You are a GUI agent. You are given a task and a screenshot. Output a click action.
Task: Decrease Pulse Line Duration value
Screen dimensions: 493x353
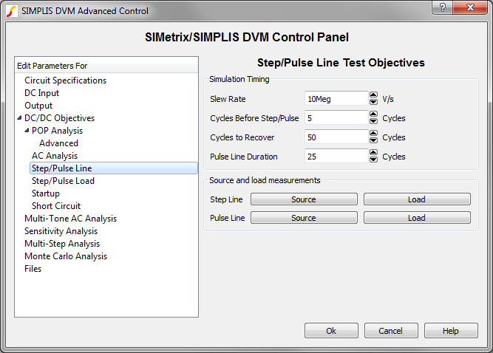pyautogui.click(x=373, y=160)
